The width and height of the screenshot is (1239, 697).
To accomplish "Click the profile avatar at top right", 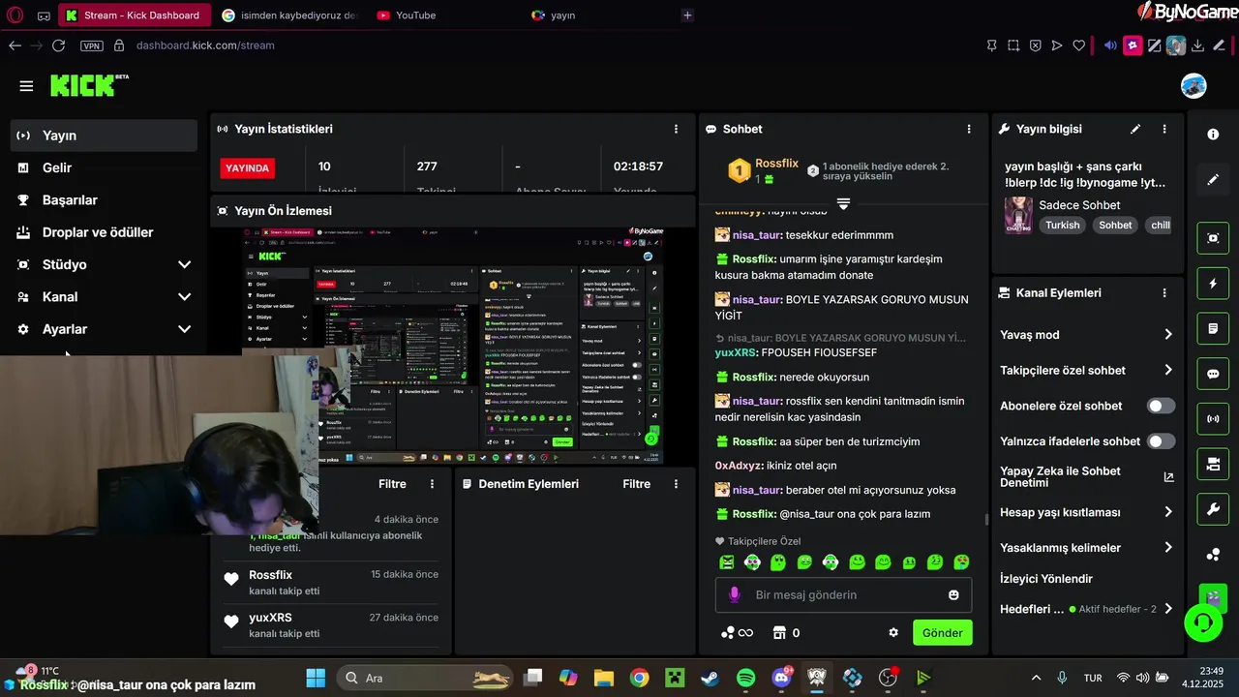I will [x=1194, y=85].
